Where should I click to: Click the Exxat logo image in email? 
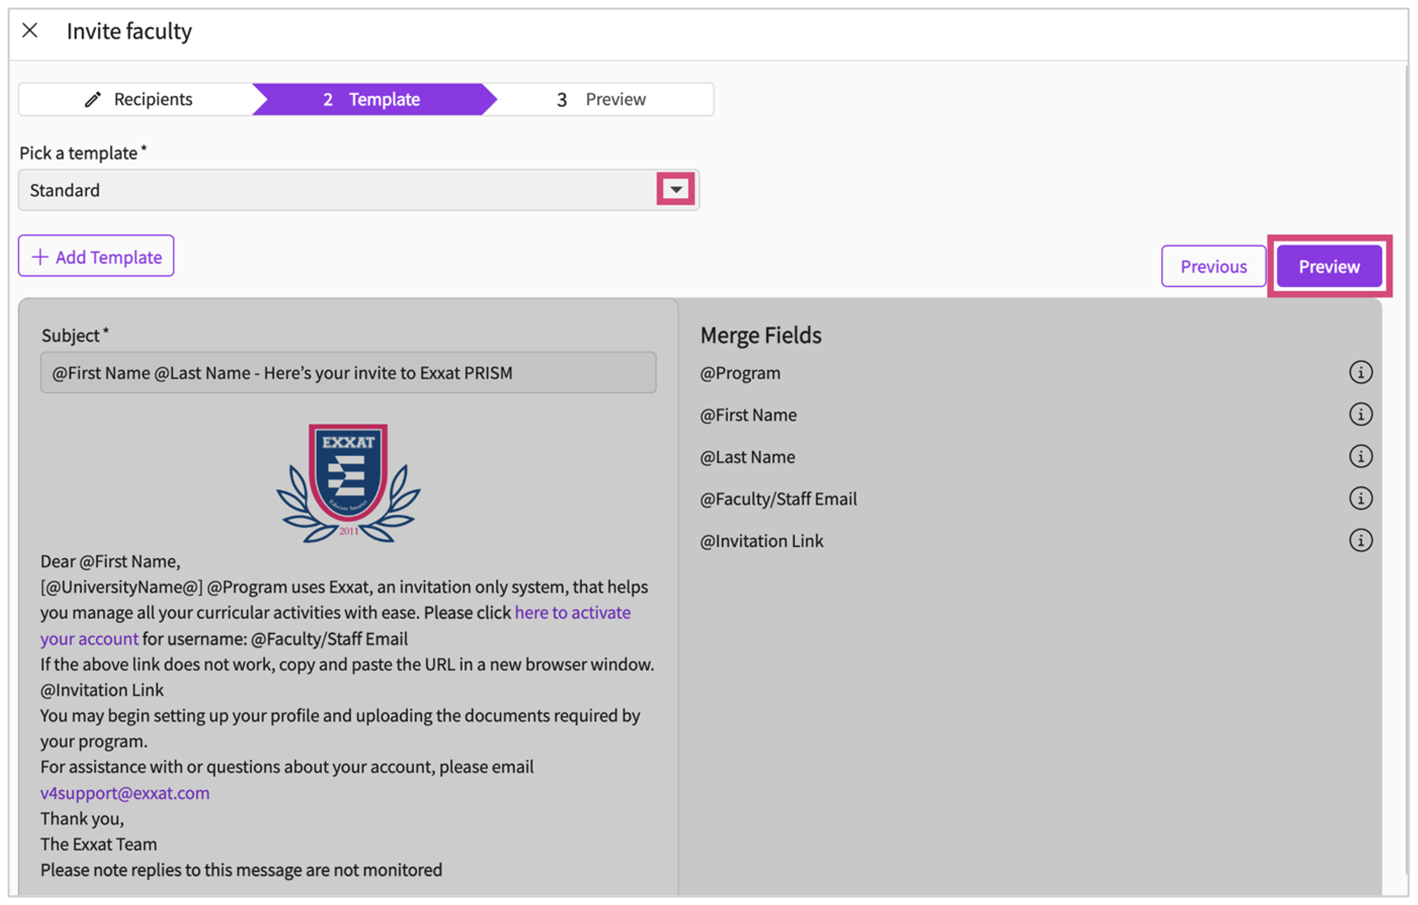[x=348, y=484]
